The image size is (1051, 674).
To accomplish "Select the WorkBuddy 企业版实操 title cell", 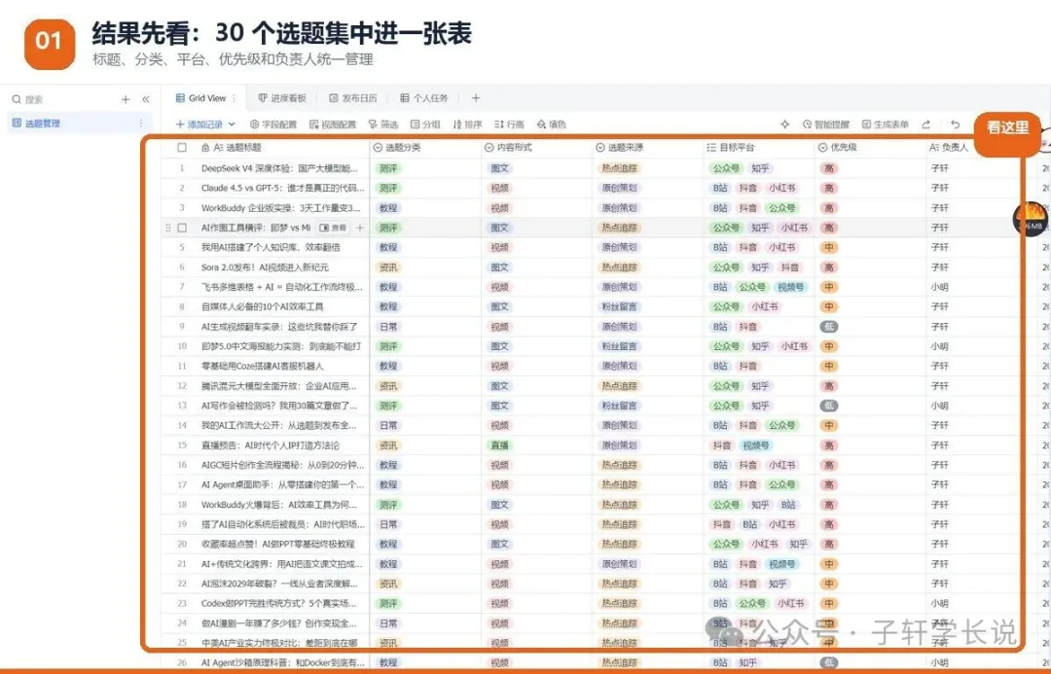I will click(281, 208).
